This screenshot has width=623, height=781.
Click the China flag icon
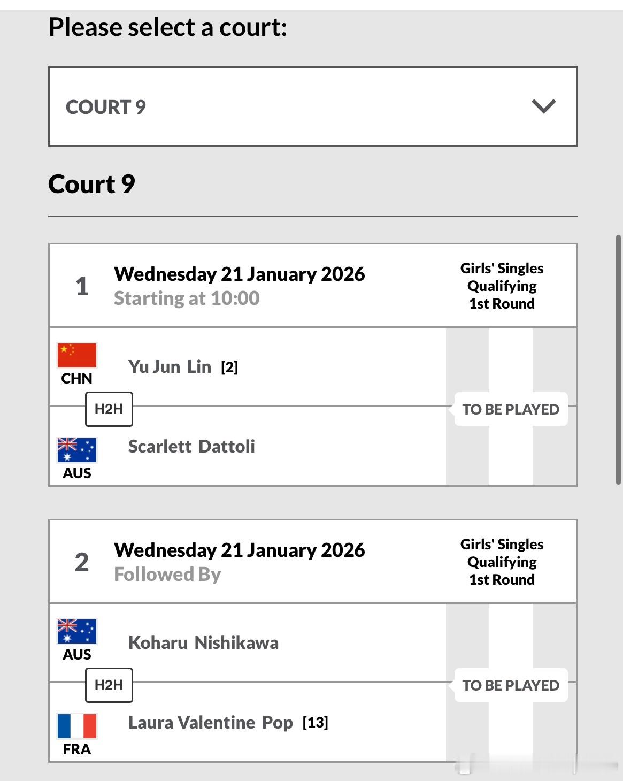77,356
